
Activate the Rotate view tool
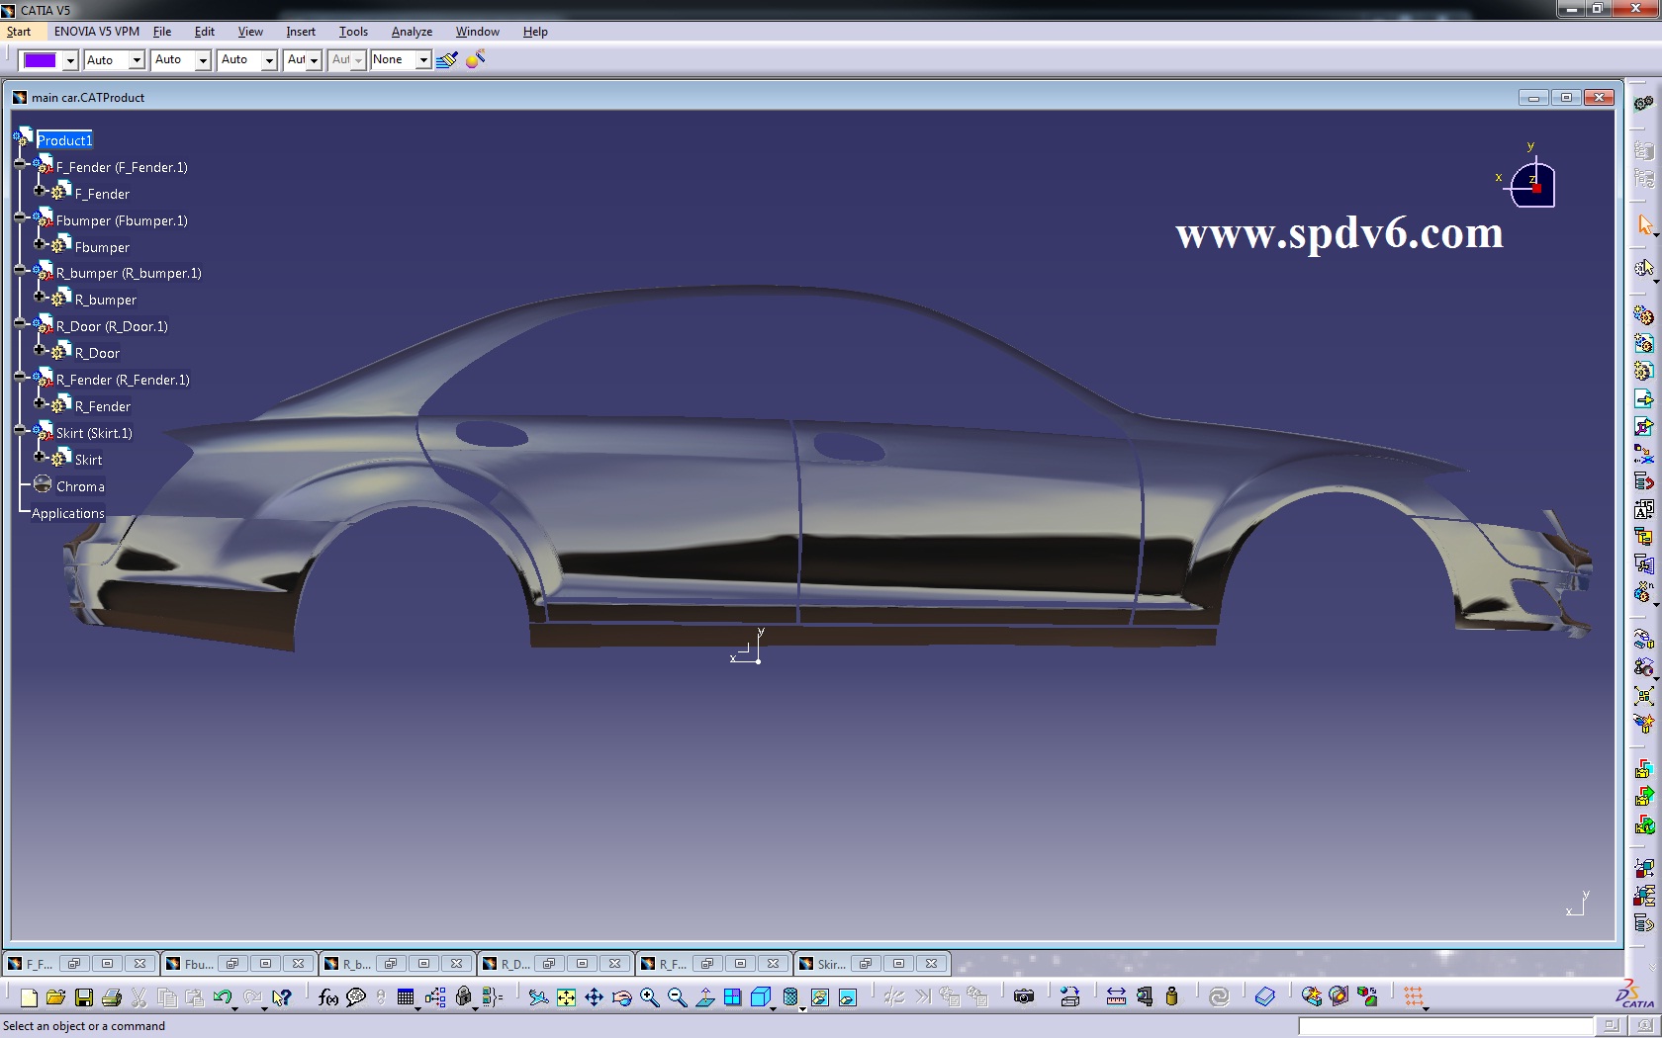[621, 997]
